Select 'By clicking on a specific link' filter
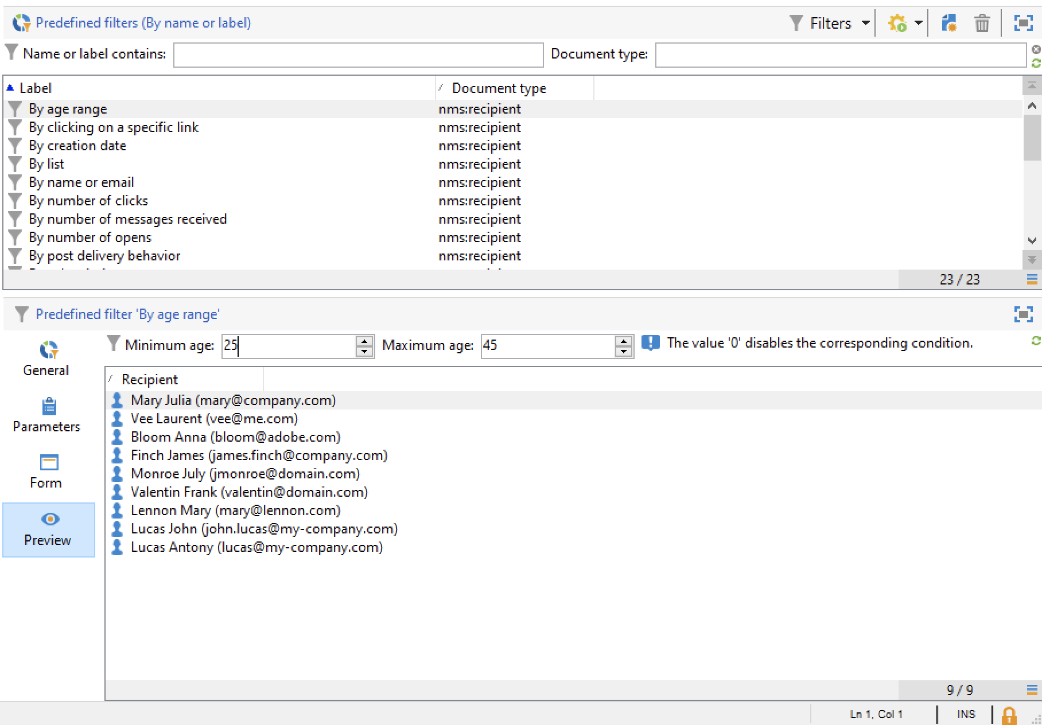Screen dimensions: 1042x725 coord(514,127)
